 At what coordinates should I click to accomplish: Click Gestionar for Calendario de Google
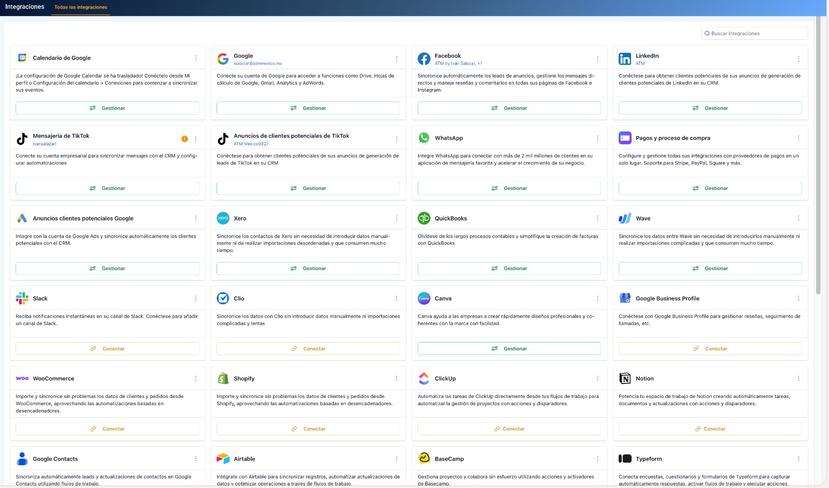pos(107,108)
